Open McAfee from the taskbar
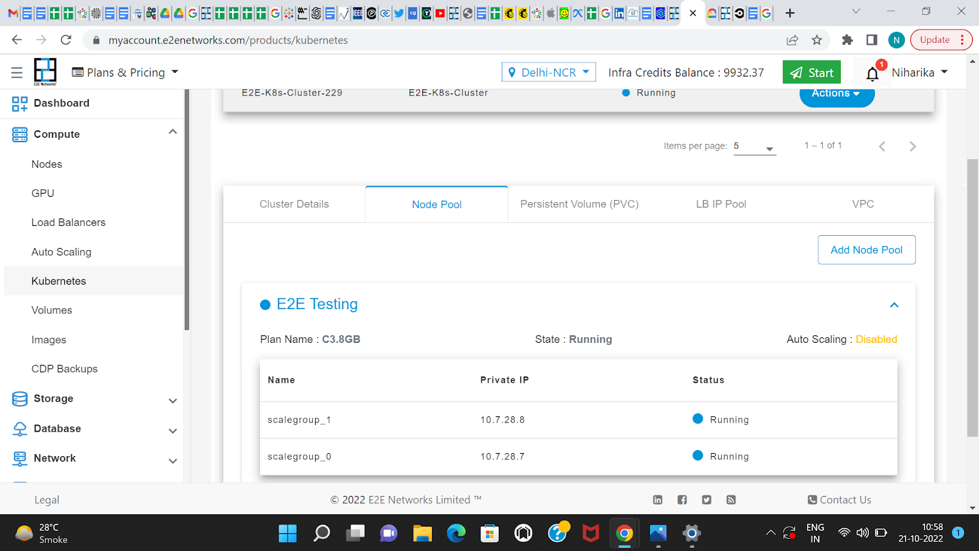The width and height of the screenshot is (979, 551). coord(590,533)
